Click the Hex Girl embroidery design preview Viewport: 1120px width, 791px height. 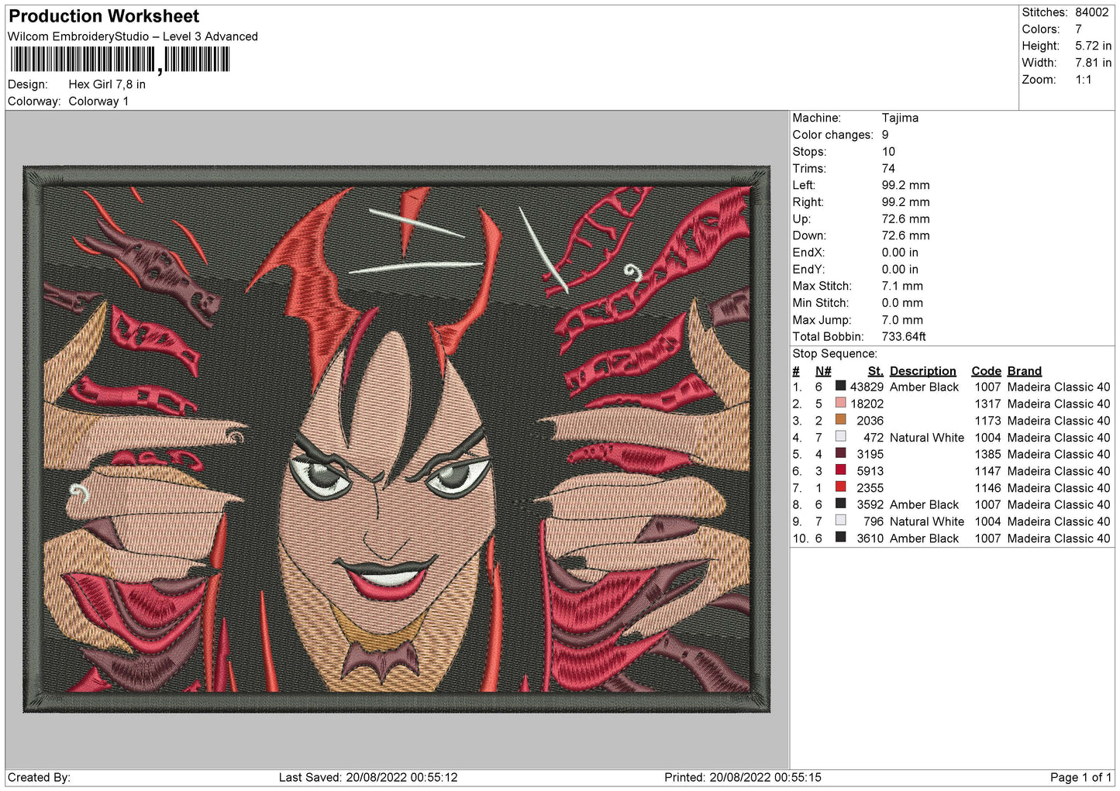coord(397,439)
